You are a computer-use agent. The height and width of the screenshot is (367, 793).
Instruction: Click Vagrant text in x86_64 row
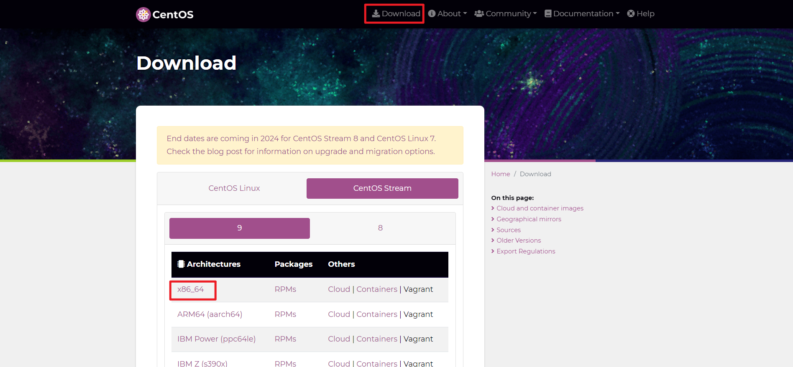(x=418, y=289)
